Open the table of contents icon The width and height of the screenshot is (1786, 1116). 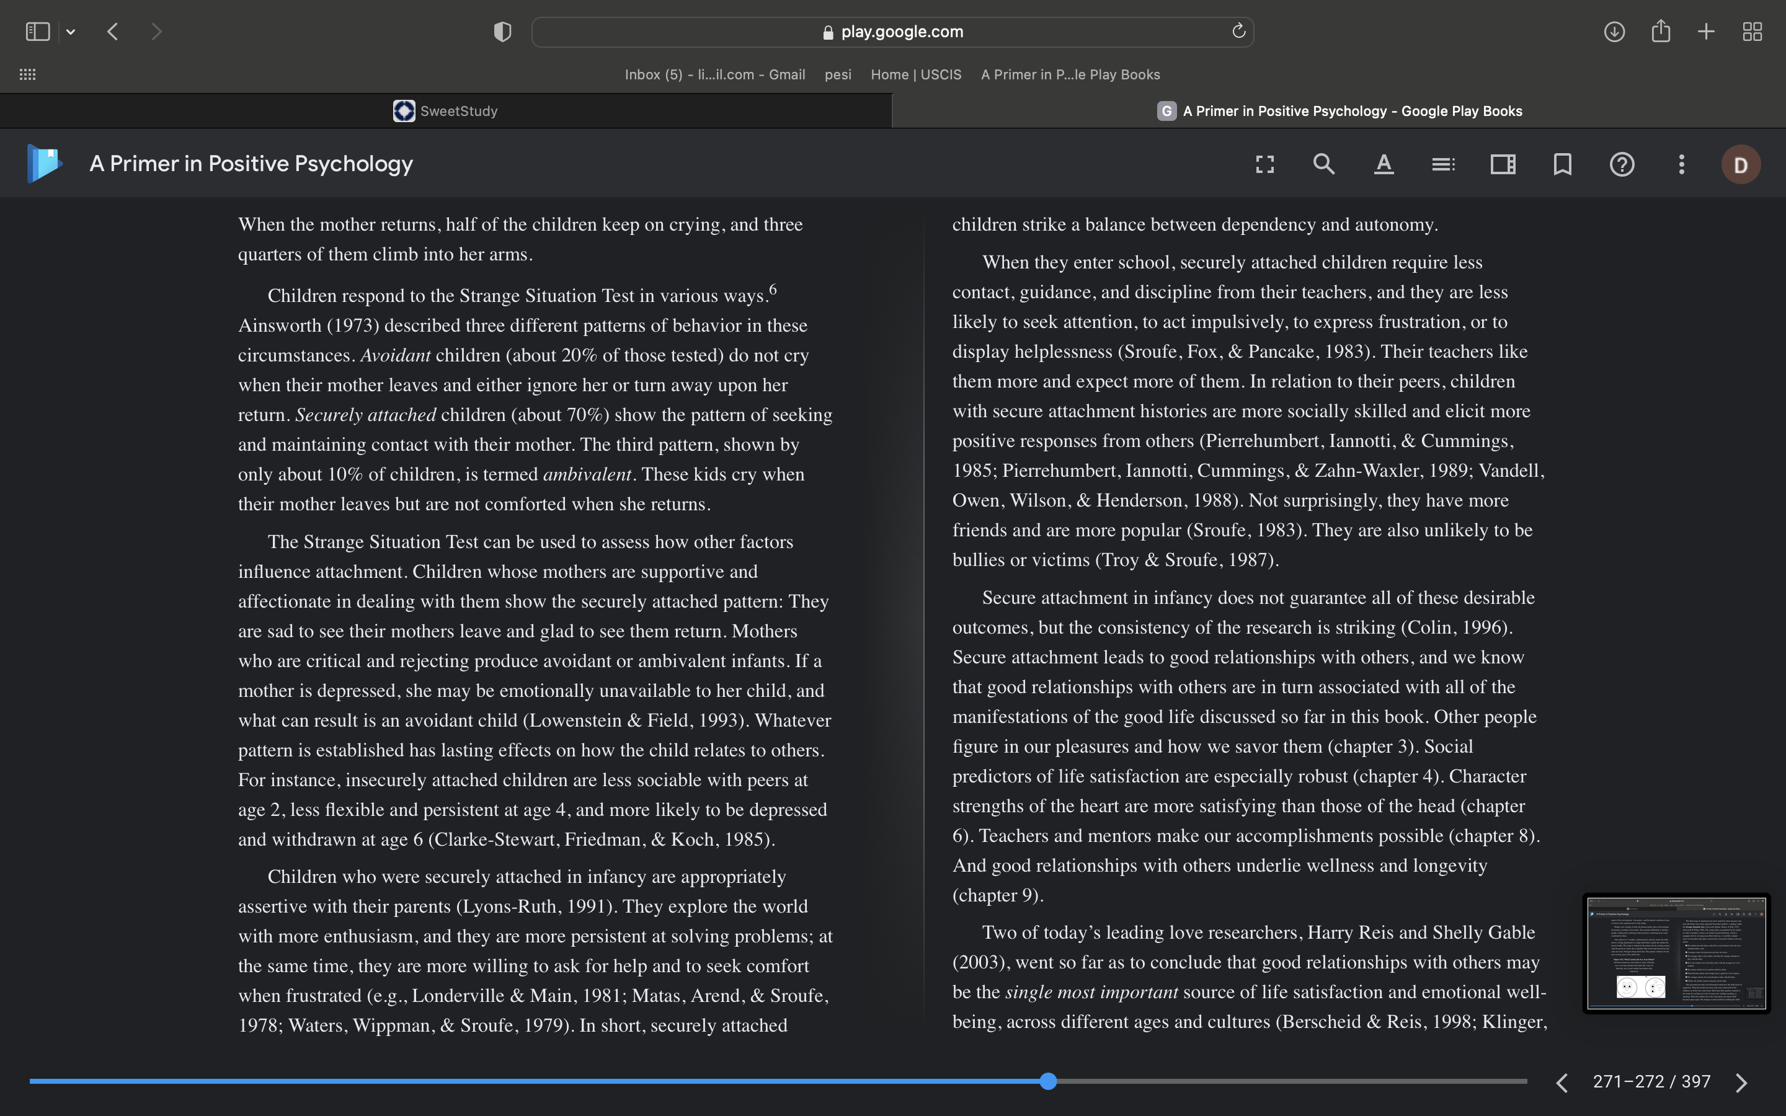click(1444, 164)
